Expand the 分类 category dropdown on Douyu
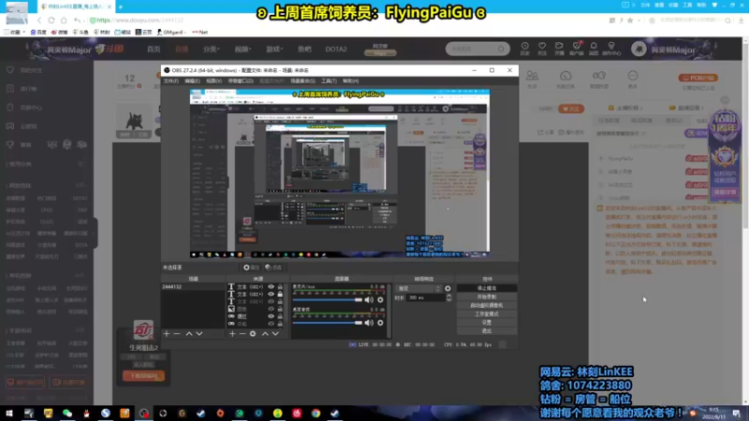Viewport: 749px width, 421px height. pos(212,50)
